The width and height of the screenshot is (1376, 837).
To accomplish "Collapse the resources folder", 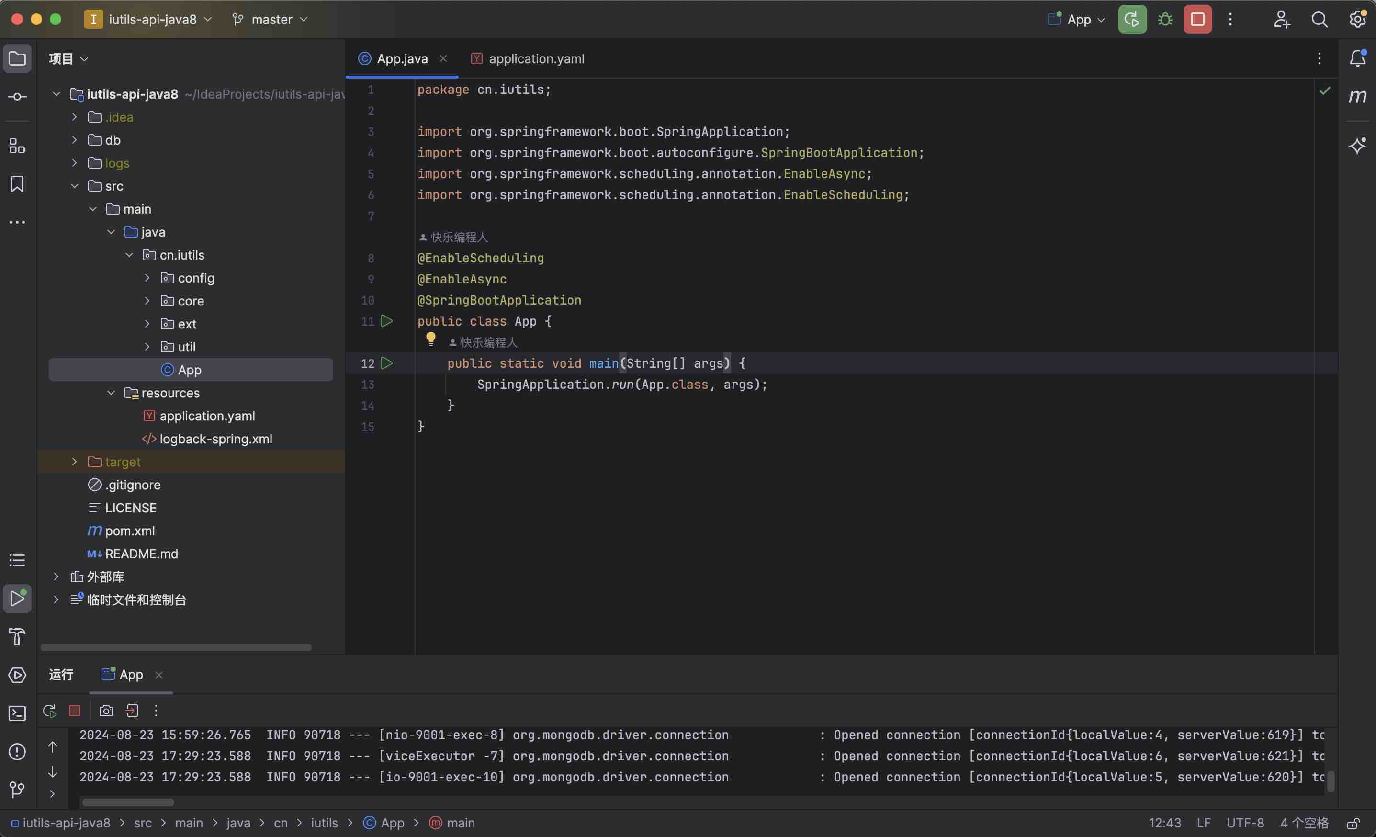I will [x=111, y=393].
